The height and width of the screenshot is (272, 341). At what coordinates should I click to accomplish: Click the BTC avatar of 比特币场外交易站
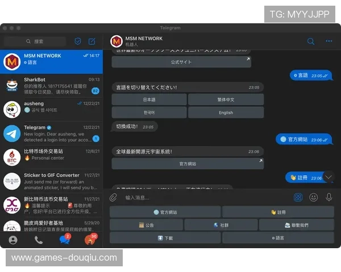[x=12, y=158]
